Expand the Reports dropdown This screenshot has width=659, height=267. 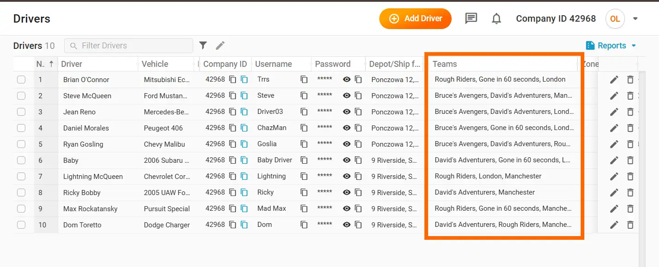tap(611, 46)
